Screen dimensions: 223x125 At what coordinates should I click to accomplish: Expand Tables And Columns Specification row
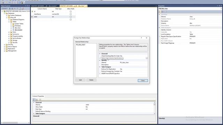pos(100,58)
